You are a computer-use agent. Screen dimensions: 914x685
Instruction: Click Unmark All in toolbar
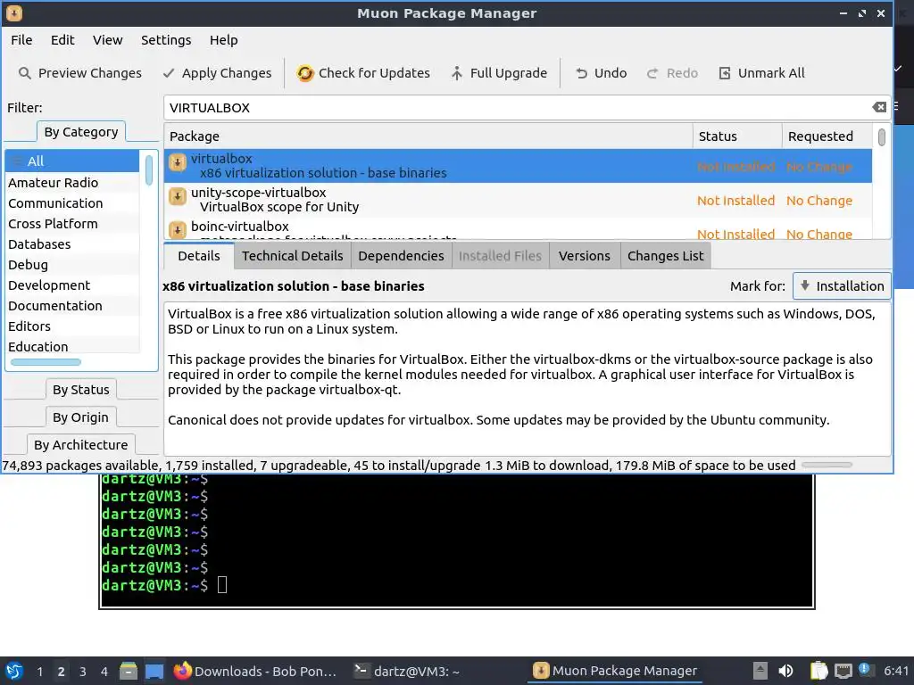tap(762, 73)
